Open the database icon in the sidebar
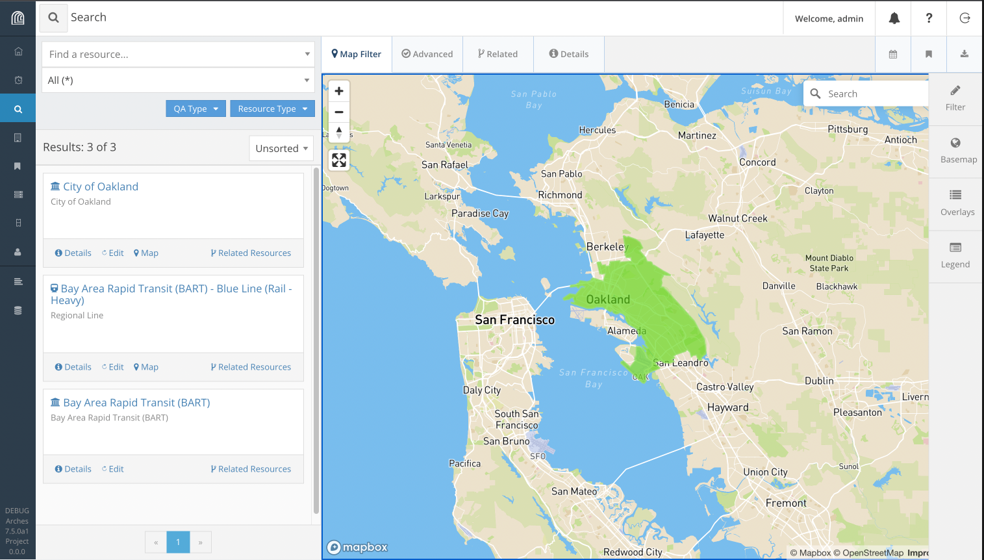This screenshot has width=984, height=560. [18, 311]
